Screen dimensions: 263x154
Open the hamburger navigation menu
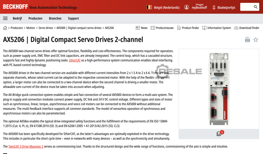click(x=5, y=18)
